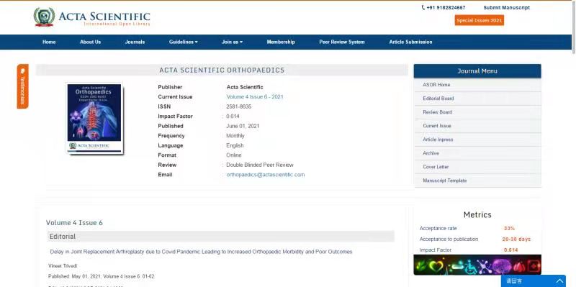Open Volume 4 Issue 6 - 2021 link
This screenshot has width=576, height=287.
coord(255,97)
